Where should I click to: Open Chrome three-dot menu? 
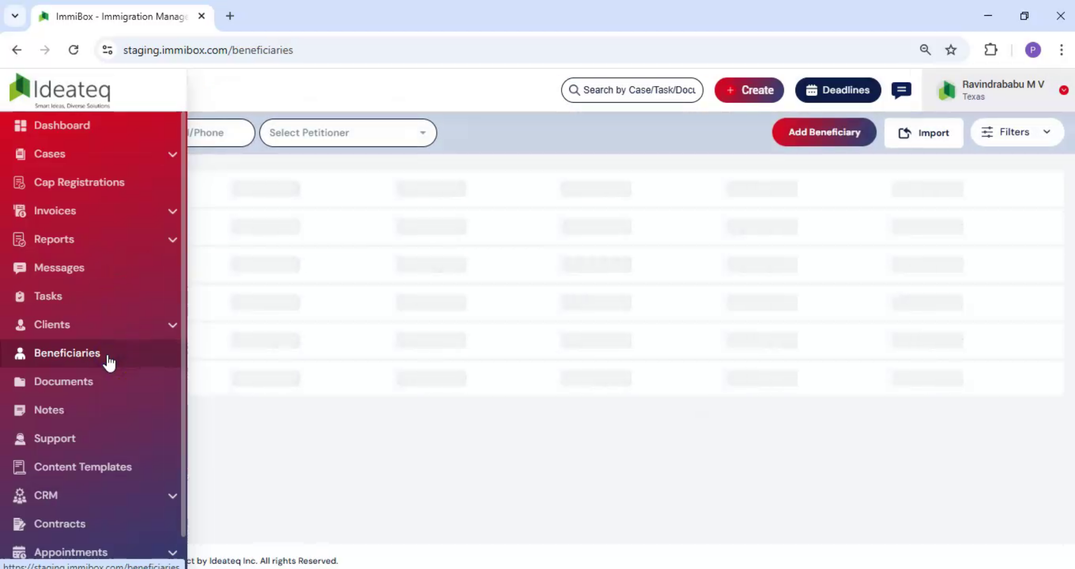[1061, 50]
